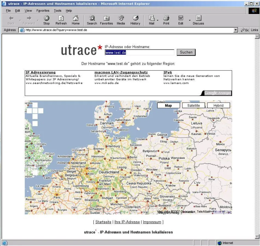Open the Favorites menu in menu bar
This screenshot has height=246, width=260.
click(x=43, y=11)
